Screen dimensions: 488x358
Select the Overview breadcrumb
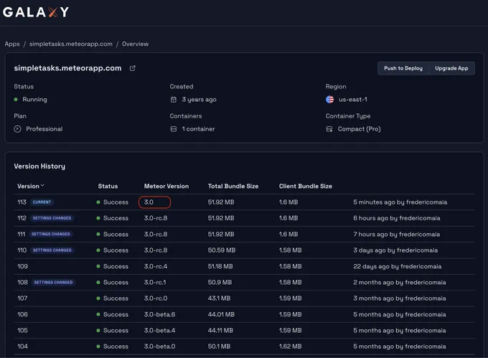[135, 44]
